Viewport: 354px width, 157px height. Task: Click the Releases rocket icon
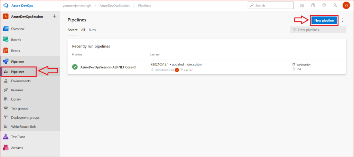click(6, 90)
